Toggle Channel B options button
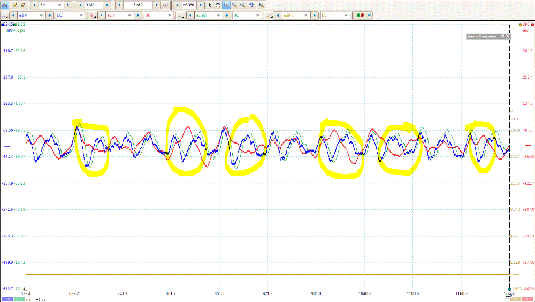 (x=93, y=16)
